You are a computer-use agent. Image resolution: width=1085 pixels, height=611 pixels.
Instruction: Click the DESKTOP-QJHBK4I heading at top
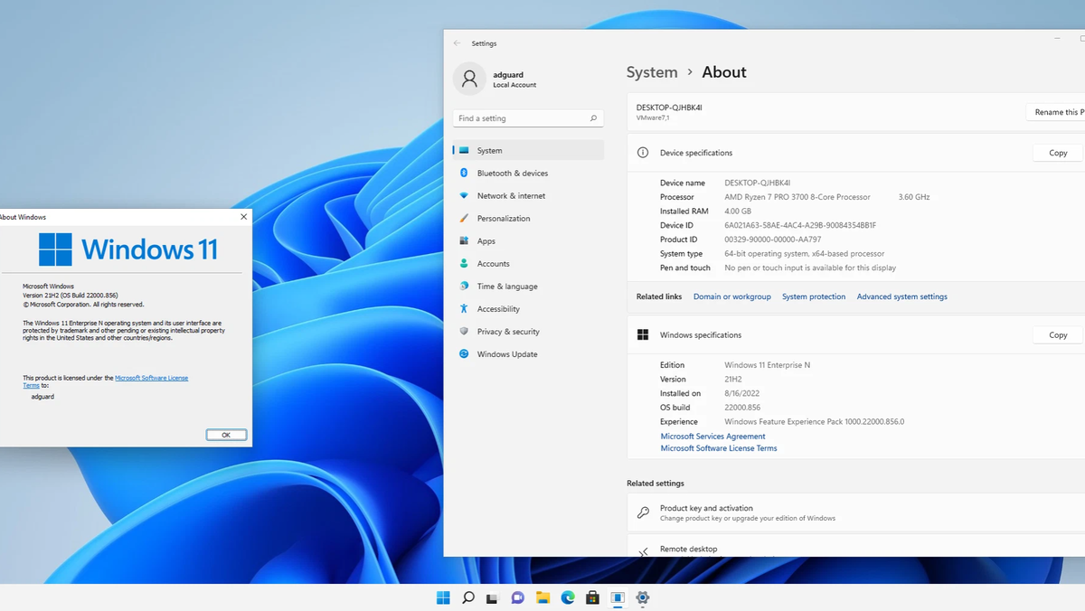point(669,108)
